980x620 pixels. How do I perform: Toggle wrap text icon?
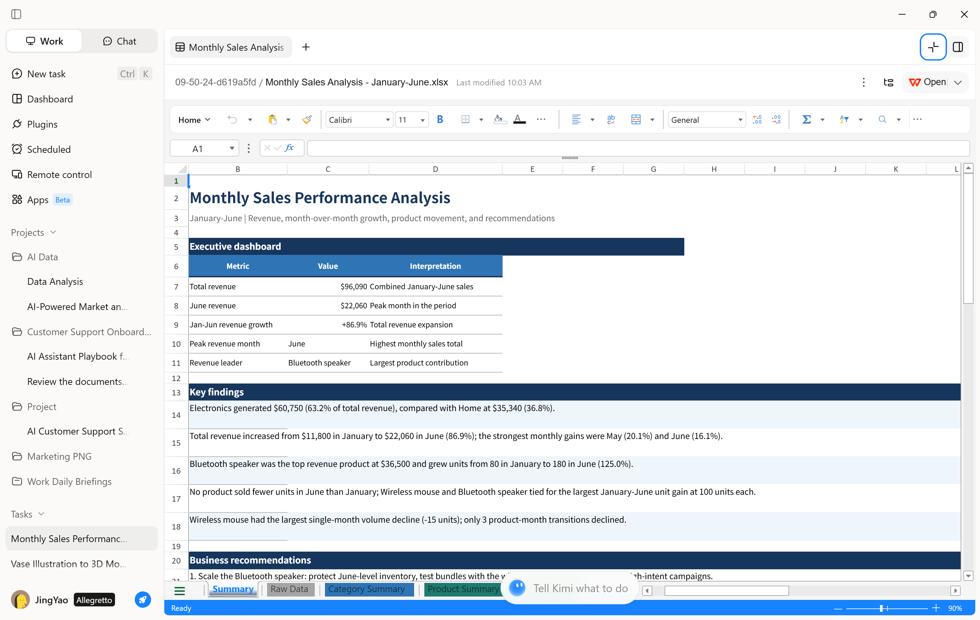click(x=611, y=120)
